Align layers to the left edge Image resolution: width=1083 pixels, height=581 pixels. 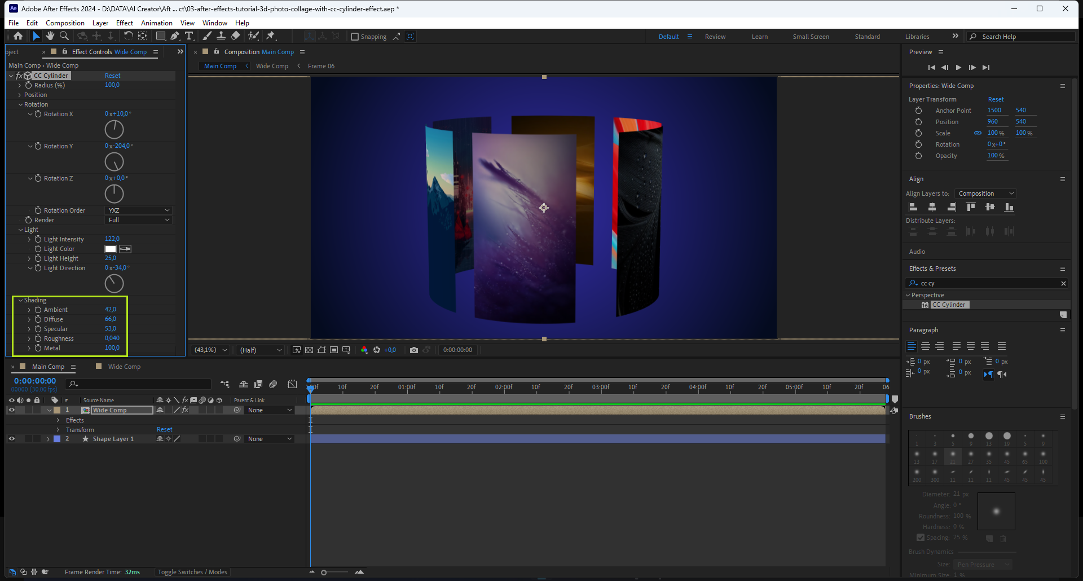tap(913, 208)
